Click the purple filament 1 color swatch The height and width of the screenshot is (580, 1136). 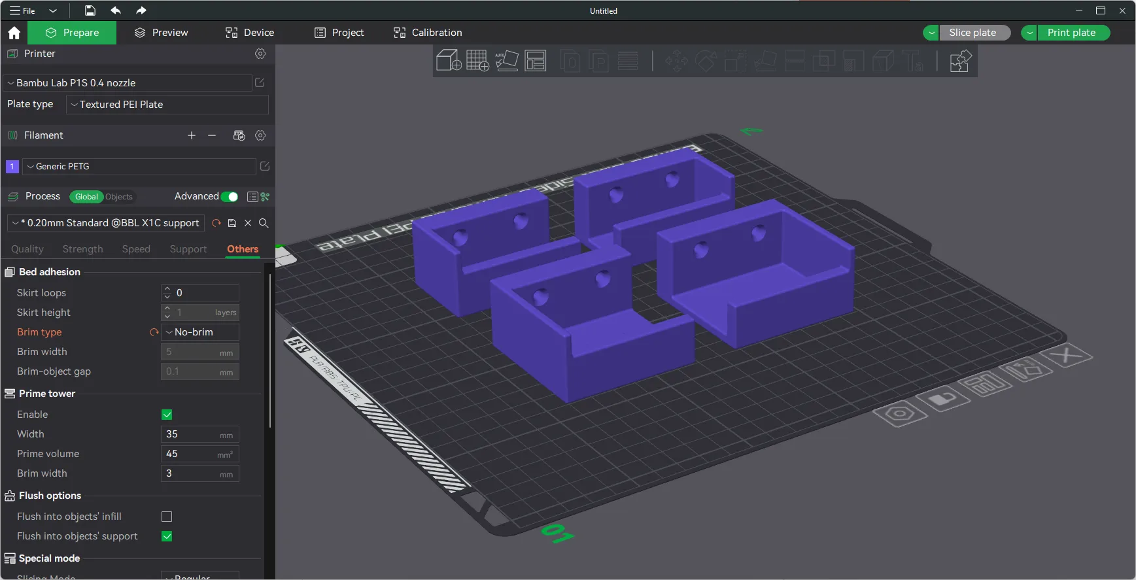point(12,167)
